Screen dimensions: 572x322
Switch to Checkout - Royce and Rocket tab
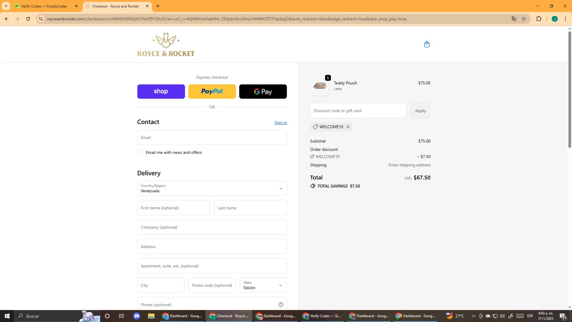coord(116,6)
